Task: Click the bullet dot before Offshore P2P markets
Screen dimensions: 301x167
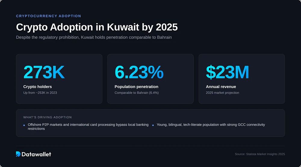Action: click(24, 125)
